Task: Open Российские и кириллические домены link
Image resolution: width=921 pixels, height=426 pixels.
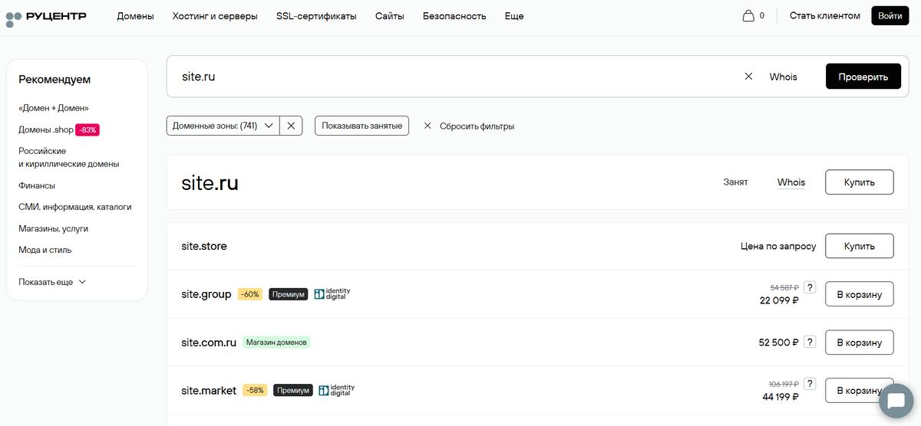Action: click(x=69, y=157)
